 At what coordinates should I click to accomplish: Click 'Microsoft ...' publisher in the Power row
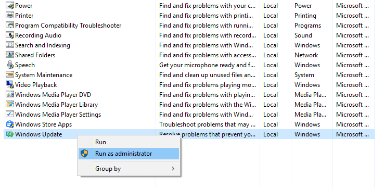pyautogui.click(x=352, y=6)
